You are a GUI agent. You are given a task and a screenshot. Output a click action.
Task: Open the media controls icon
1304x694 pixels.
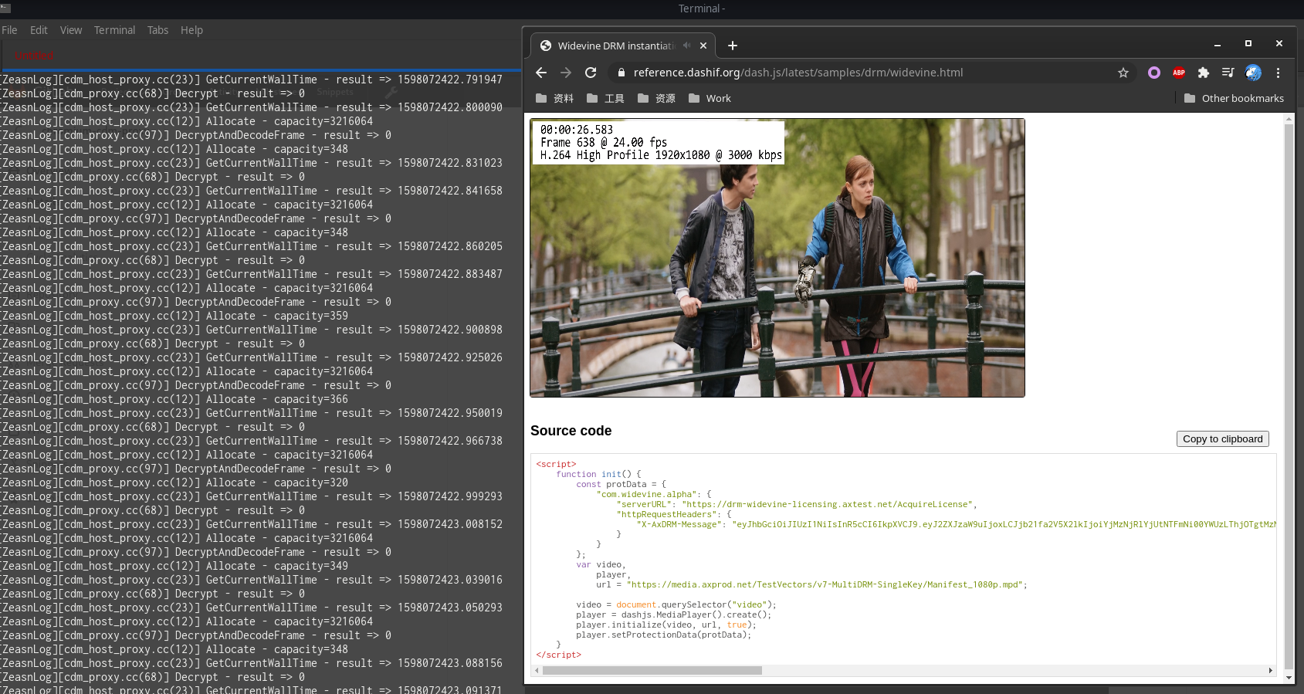coord(1228,73)
